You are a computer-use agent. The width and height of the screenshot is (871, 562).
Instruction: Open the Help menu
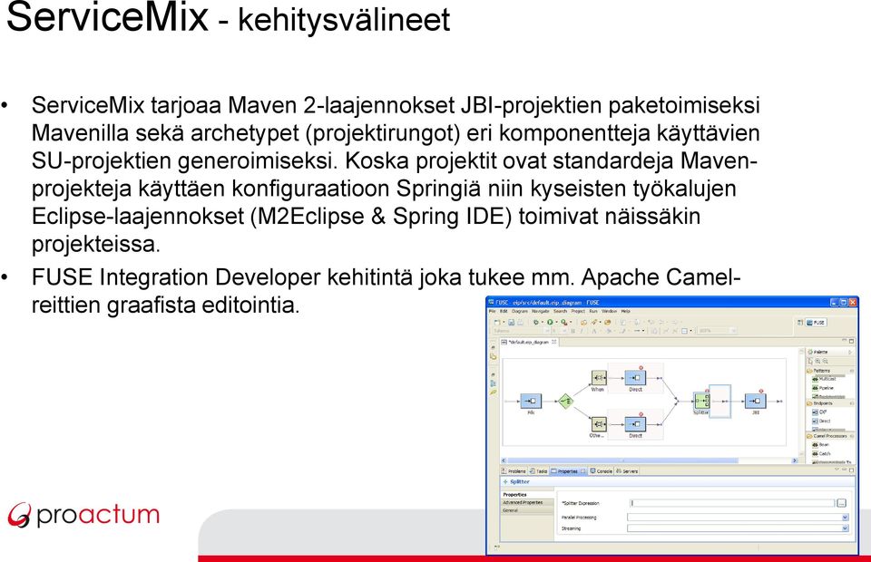(x=625, y=311)
